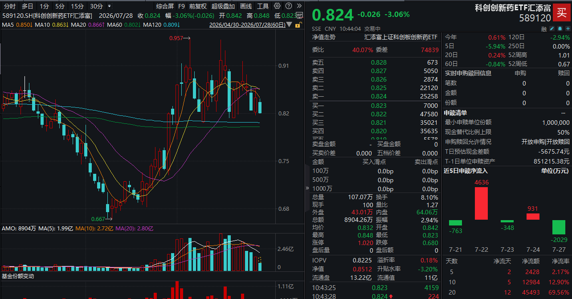Viewport: 572px width, 299px height.
Task: Expand the 60-day date range dropdown triangle
Action: (x=289, y=24)
